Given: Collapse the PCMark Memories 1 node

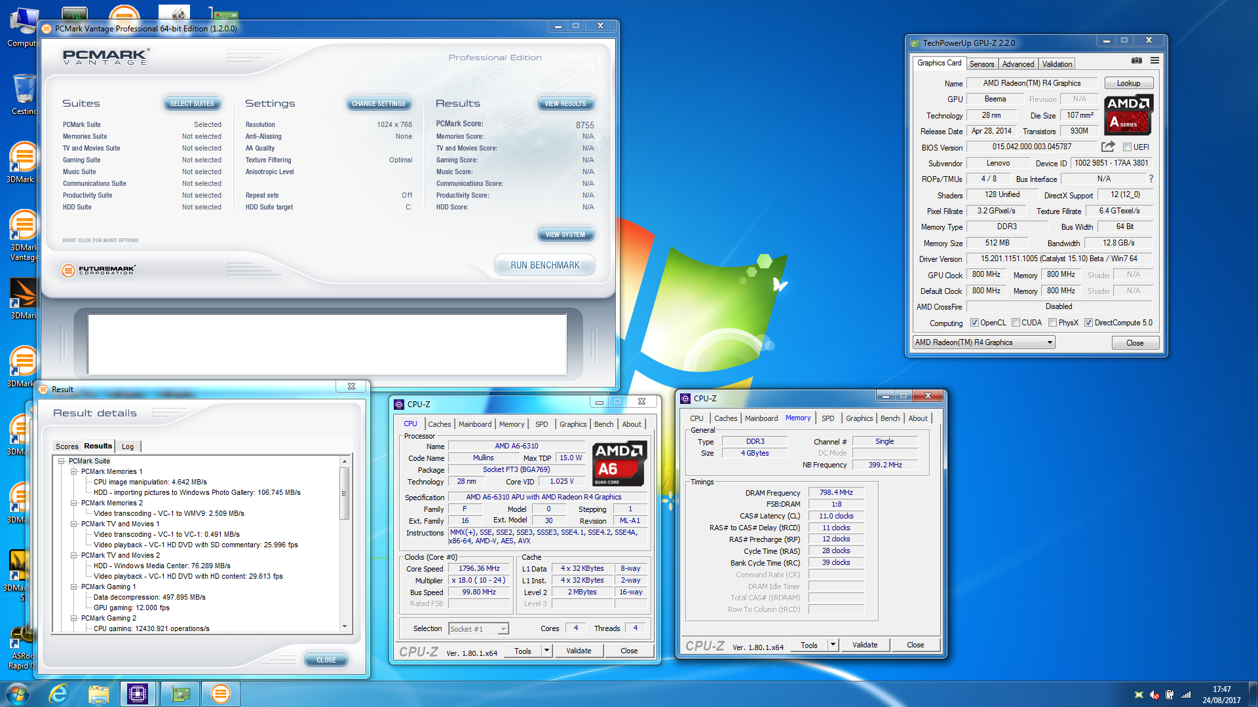Looking at the screenshot, I should (74, 471).
